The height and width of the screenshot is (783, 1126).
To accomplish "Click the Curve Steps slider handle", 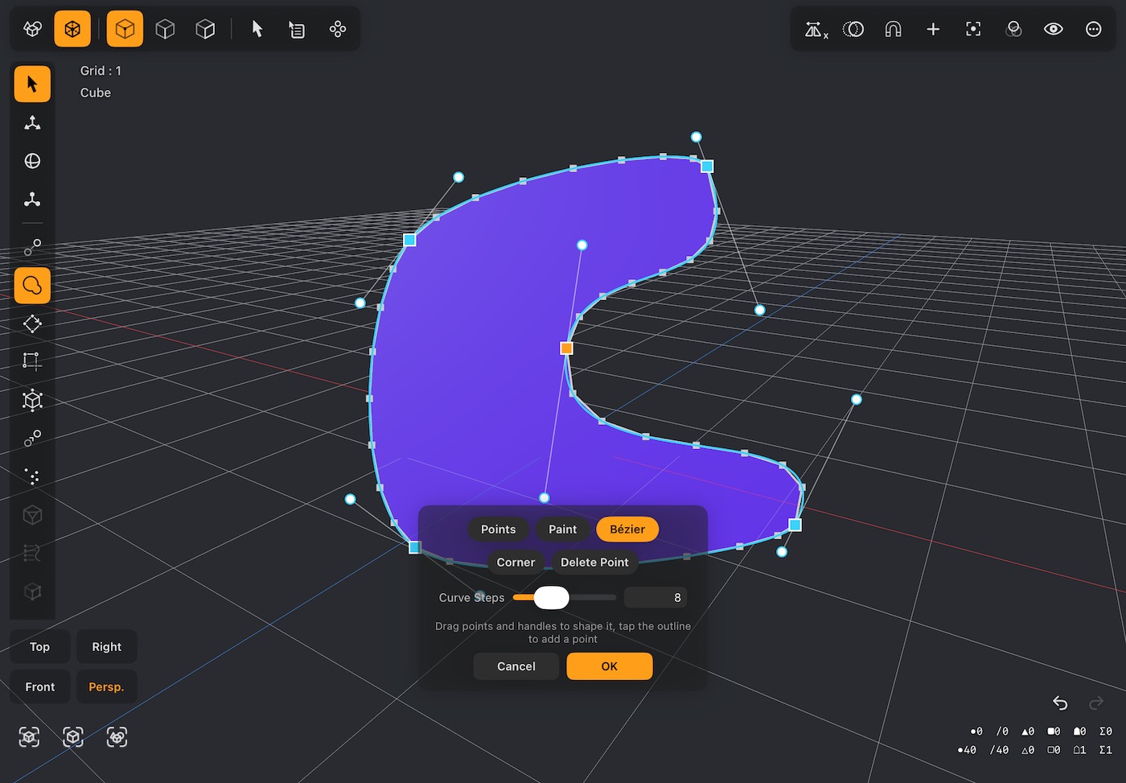I will [x=552, y=598].
